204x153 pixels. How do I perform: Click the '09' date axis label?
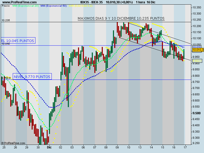click(x=117, y=147)
